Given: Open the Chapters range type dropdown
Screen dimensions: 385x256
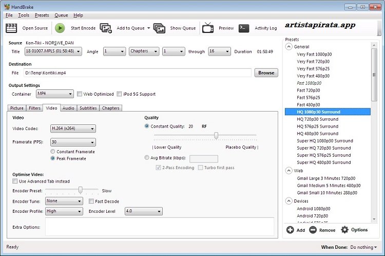Looking at the screenshot, I should point(144,51).
